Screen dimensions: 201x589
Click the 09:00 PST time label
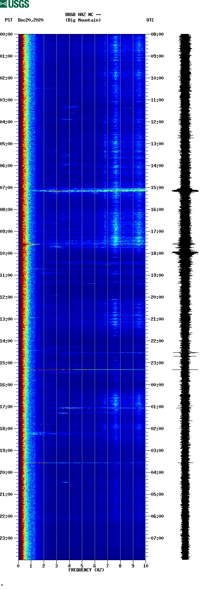(7, 231)
